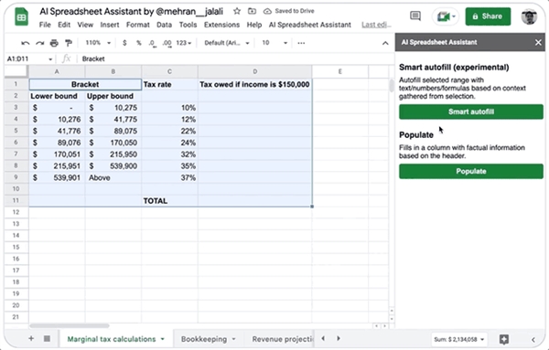Click the move to folder icon
Image resolution: width=549 pixels, height=350 pixels.
[252, 11]
